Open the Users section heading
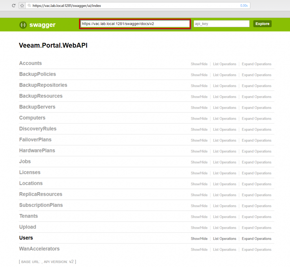 (26, 238)
